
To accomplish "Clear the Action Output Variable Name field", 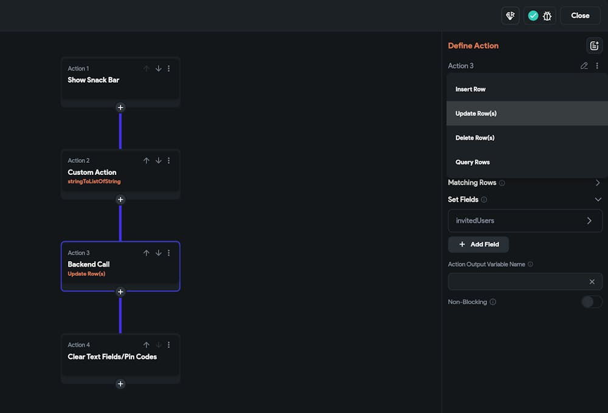I will click(592, 282).
